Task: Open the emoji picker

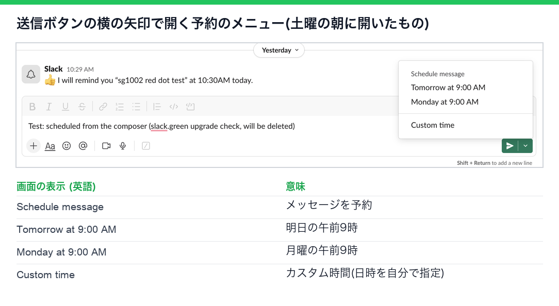Action: pos(67,146)
